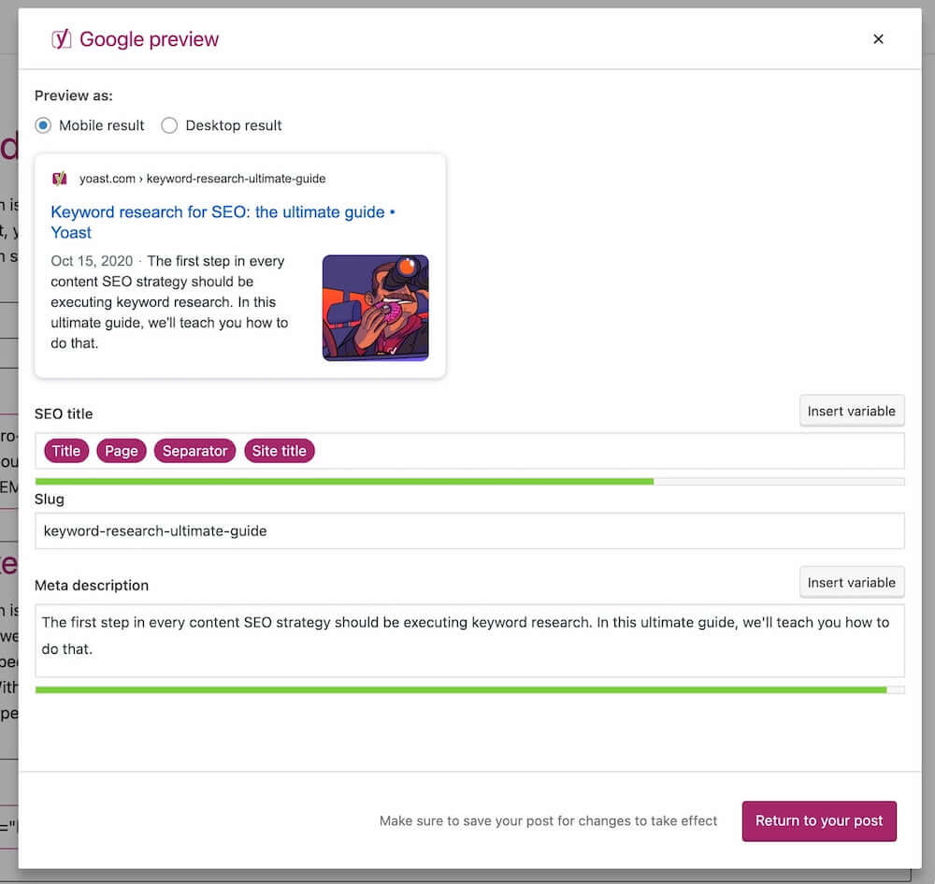
Task: Click the Title variable tag
Action: tap(66, 451)
